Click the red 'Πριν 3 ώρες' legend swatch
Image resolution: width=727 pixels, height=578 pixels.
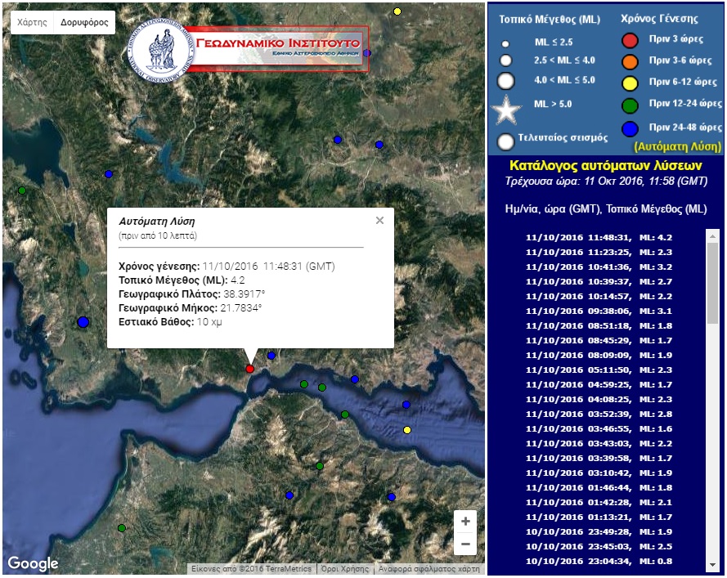(630, 41)
